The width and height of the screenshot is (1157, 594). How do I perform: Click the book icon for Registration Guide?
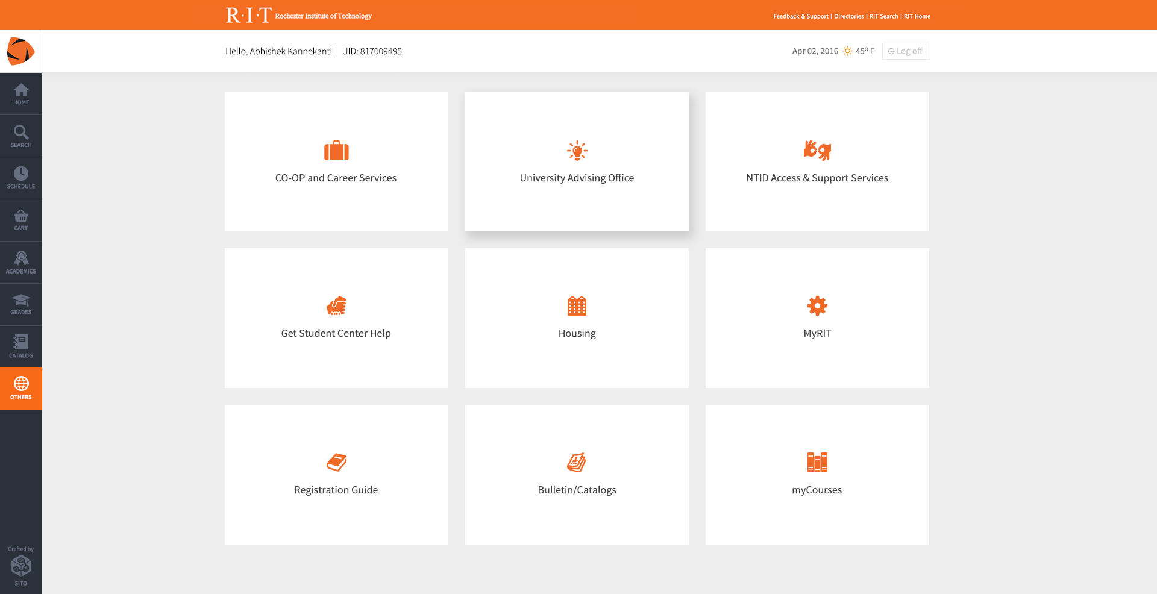(336, 463)
